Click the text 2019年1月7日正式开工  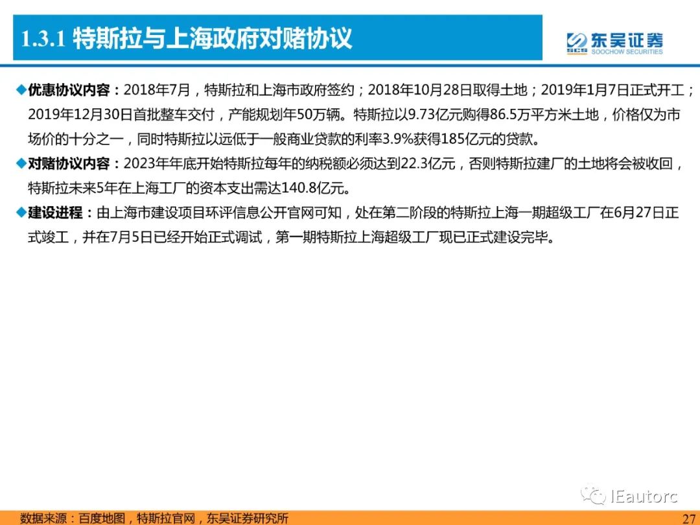pos(612,89)
